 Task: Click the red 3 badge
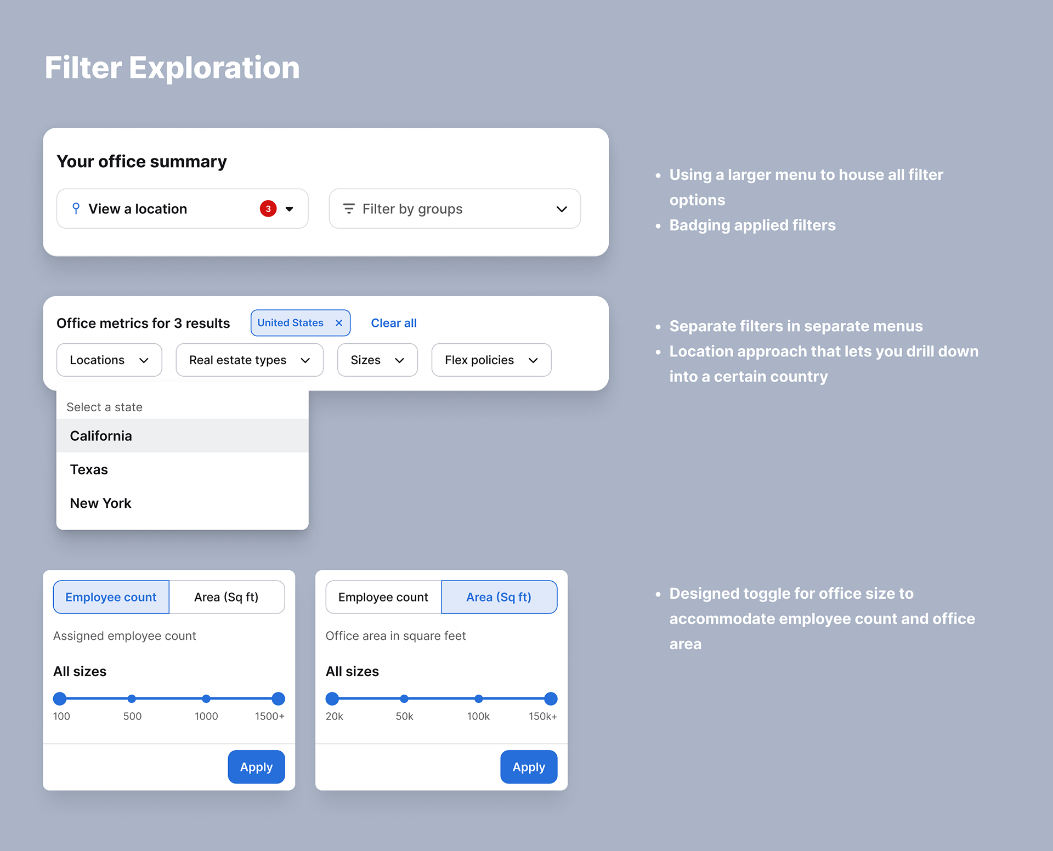[268, 209]
